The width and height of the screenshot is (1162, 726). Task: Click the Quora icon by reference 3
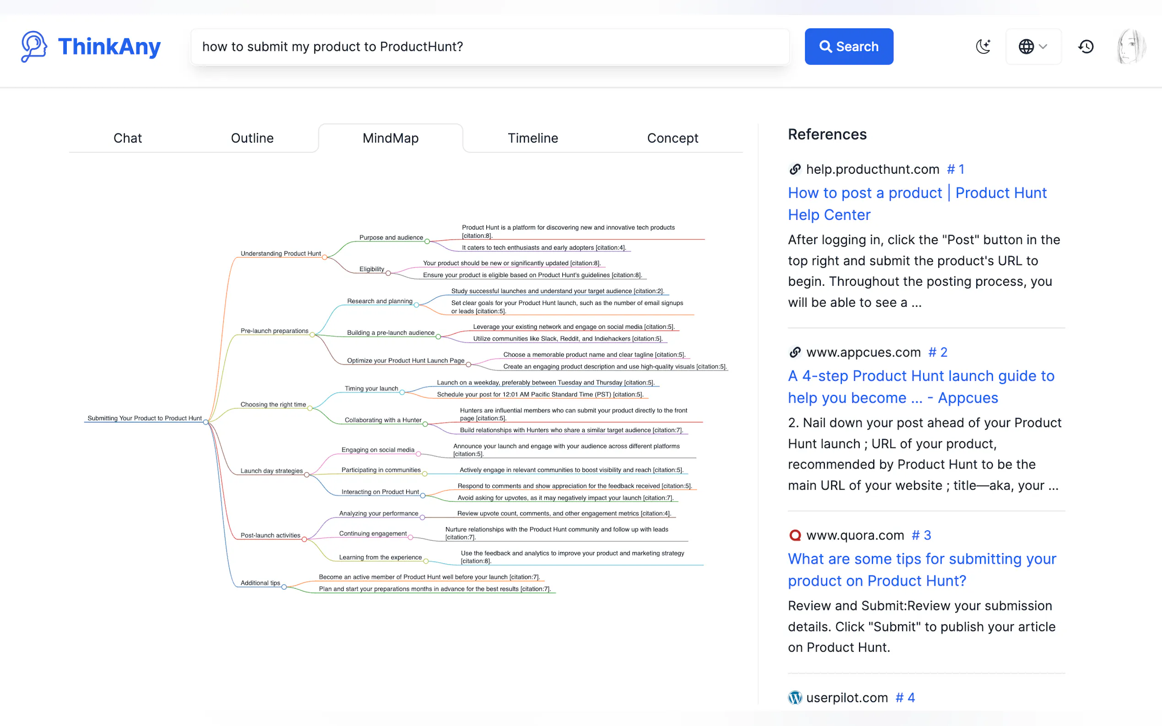tap(795, 535)
